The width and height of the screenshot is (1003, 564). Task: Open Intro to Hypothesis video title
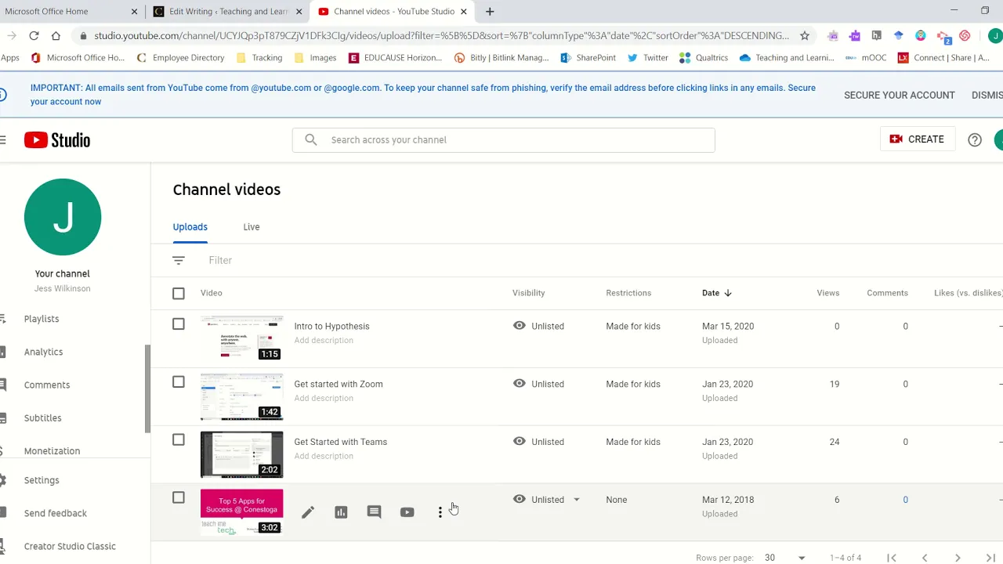[x=331, y=326]
